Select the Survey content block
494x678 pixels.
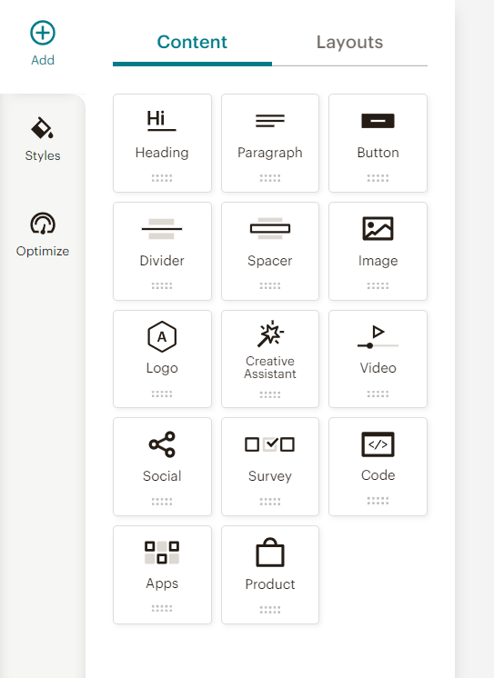pyautogui.click(x=269, y=466)
